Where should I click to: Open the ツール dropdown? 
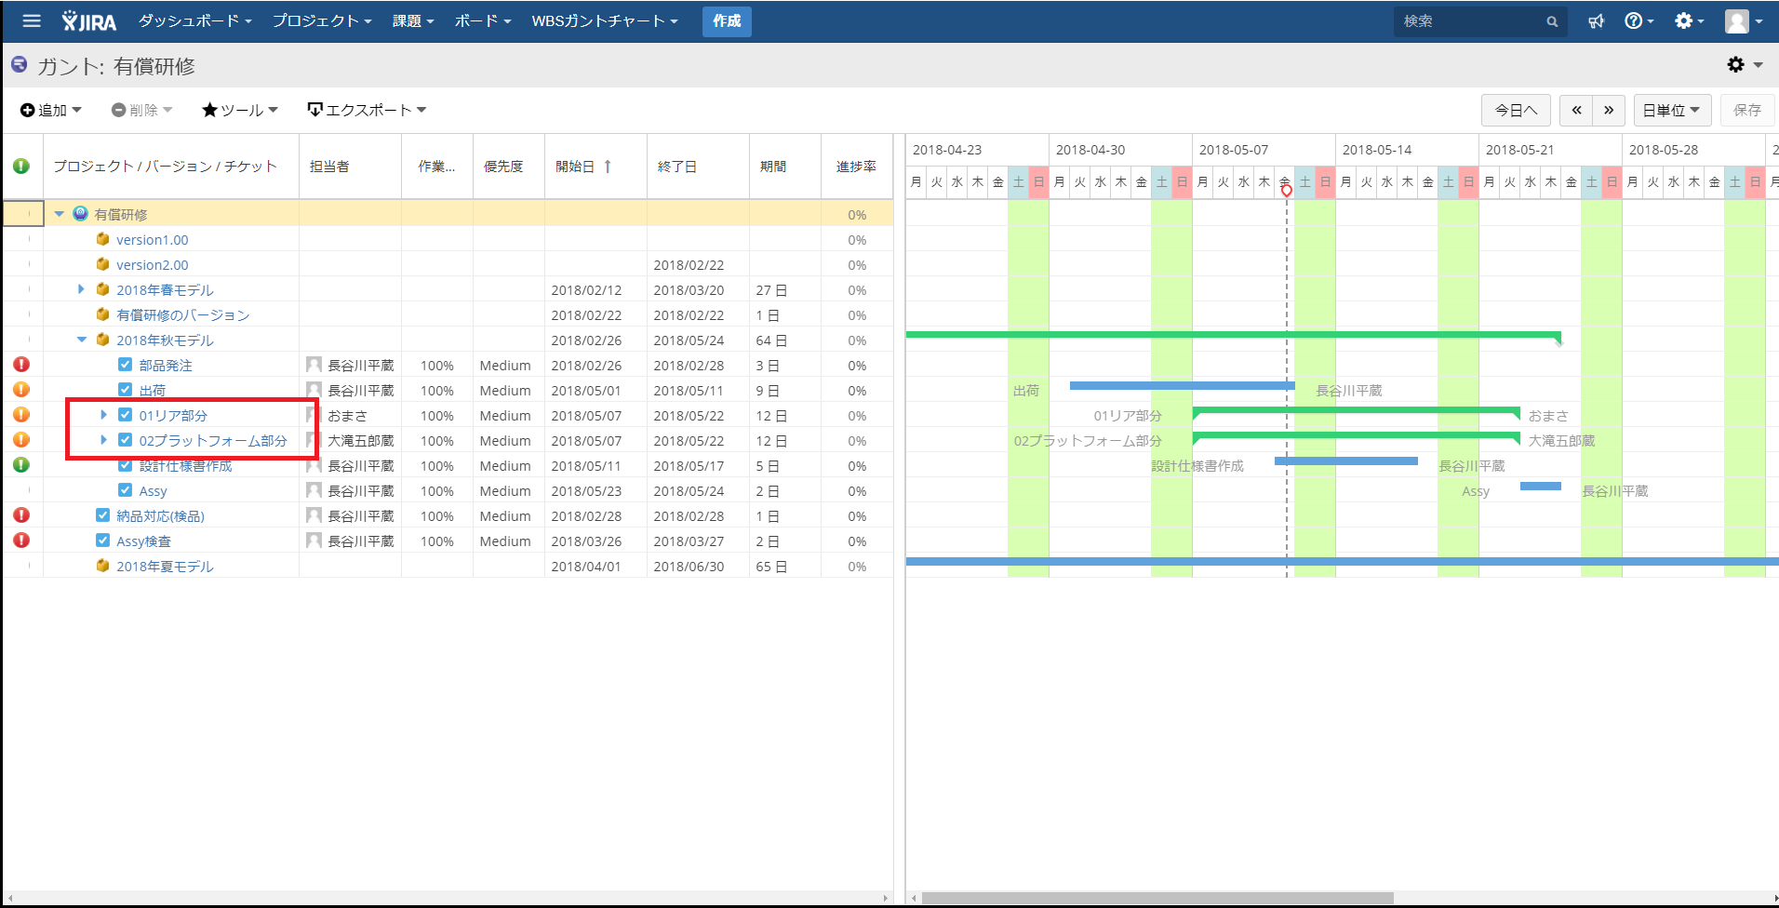pyautogui.click(x=240, y=110)
